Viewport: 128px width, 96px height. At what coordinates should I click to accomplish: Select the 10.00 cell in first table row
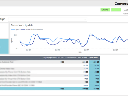pyautogui.click(x=62, y=62)
